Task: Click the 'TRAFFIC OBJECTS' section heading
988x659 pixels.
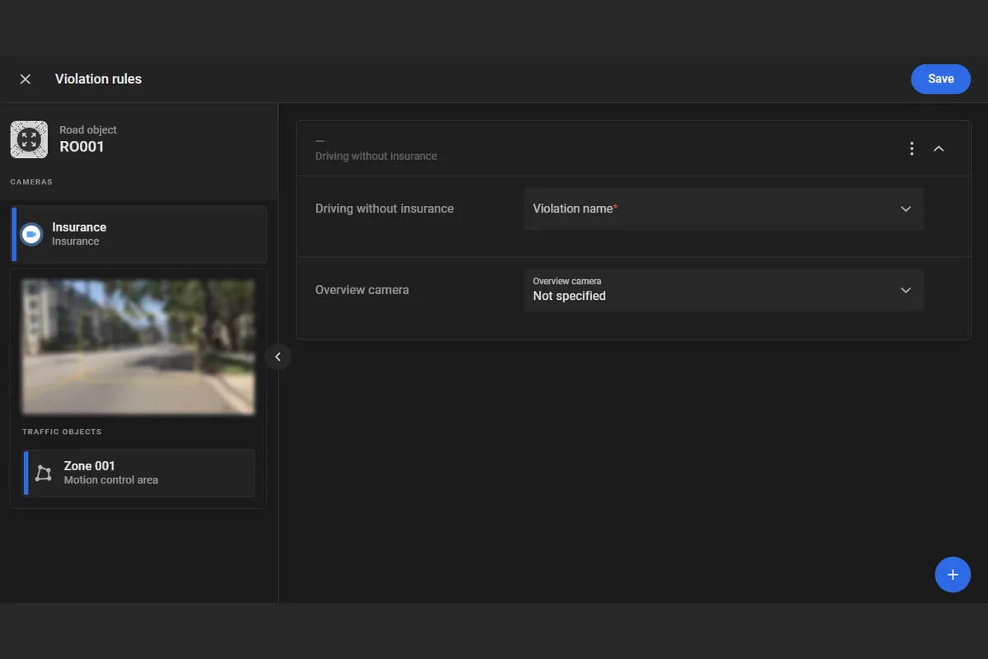Action: (x=62, y=432)
